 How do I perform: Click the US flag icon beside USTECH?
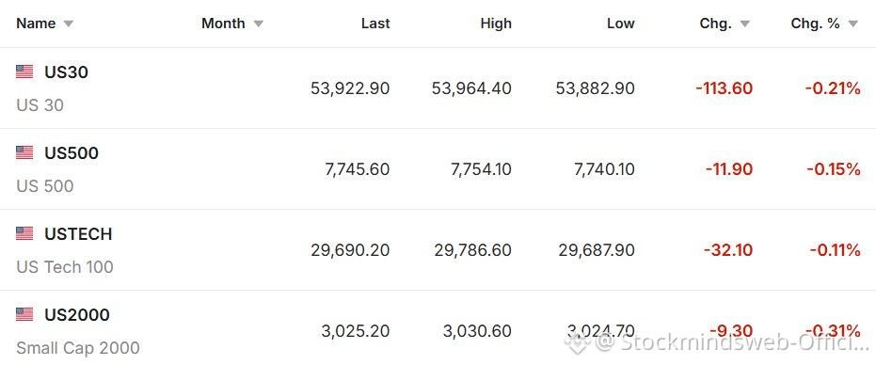(x=24, y=233)
